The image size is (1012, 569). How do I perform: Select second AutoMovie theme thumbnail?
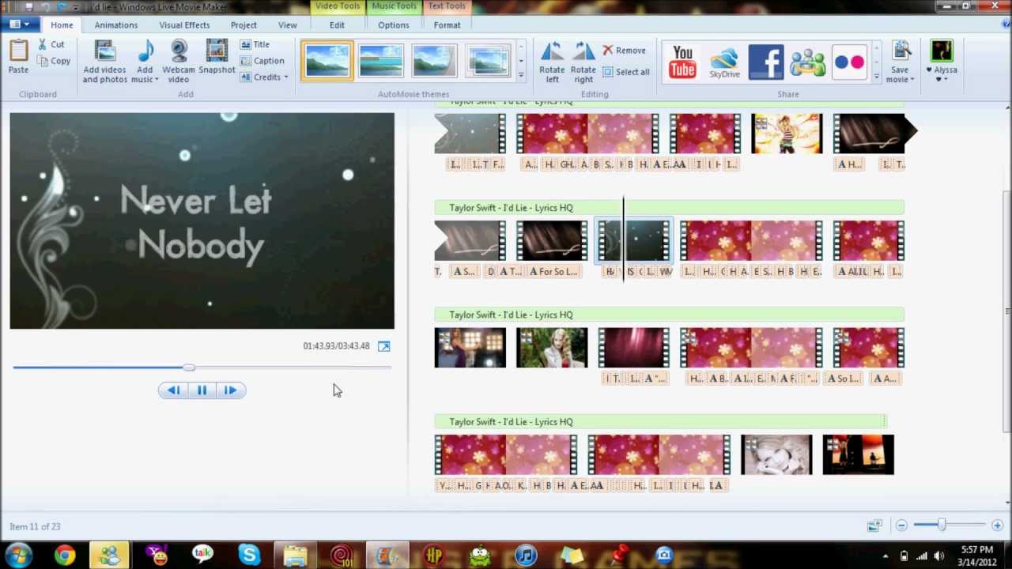(381, 61)
